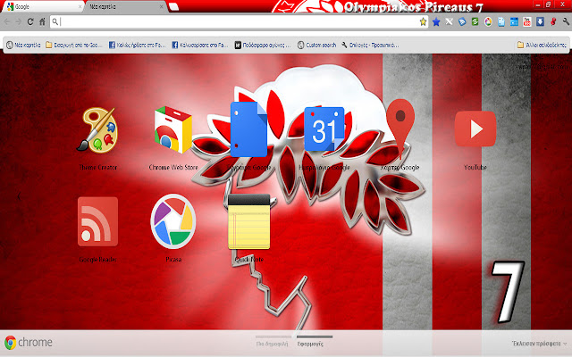Click the X extension icon in toolbar
572x357 pixels.
(x=449, y=21)
